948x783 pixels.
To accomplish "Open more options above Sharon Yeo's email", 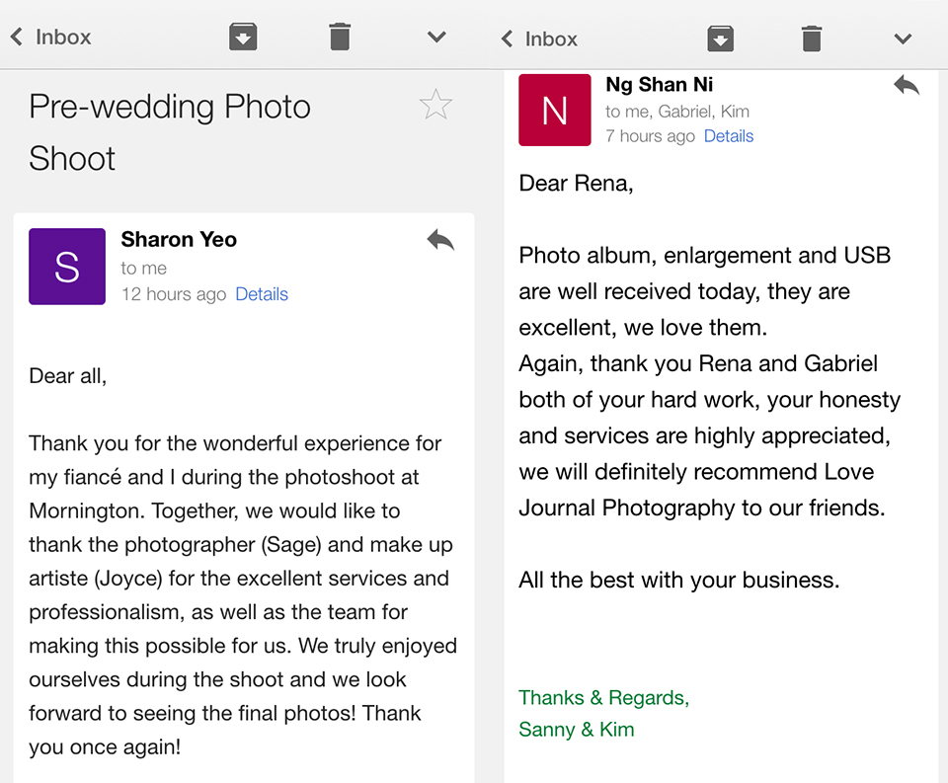I will click(x=436, y=38).
